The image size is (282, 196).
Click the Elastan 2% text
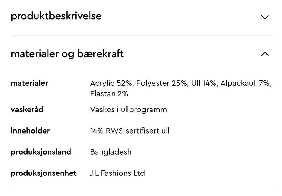[109, 94]
